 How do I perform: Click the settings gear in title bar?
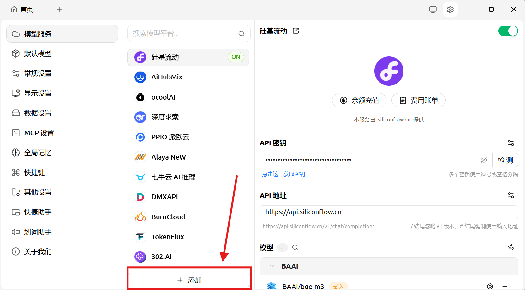(450, 9)
